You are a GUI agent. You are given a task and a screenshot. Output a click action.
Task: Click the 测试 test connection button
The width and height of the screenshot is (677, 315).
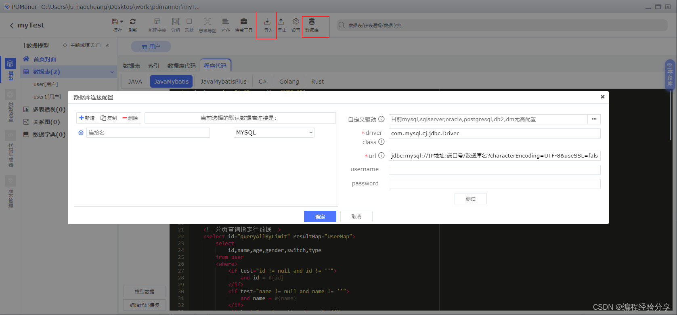pos(471,199)
